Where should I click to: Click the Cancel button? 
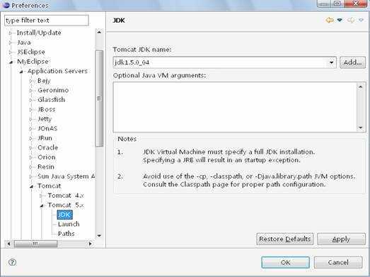click(x=338, y=262)
